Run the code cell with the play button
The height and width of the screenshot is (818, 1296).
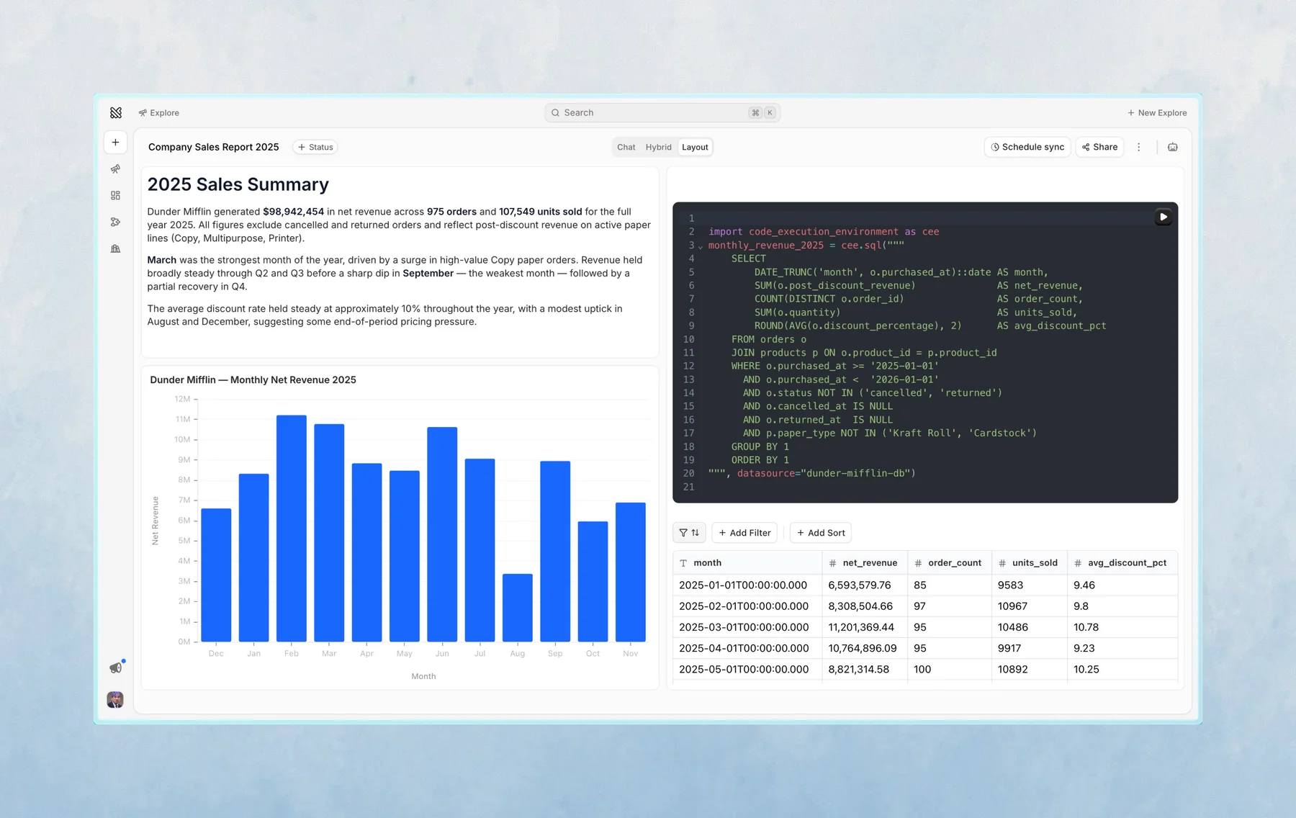[1163, 217]
